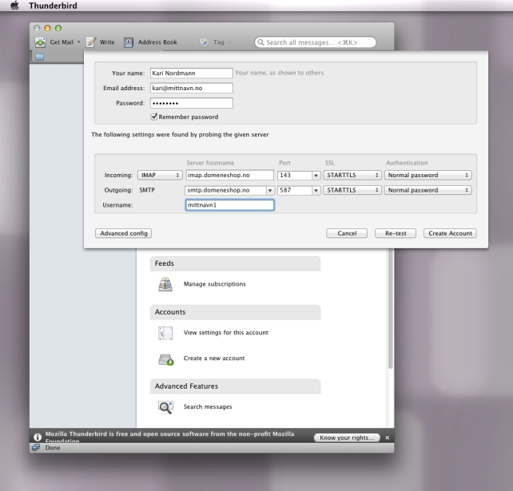Edit the incoming port 143 value
Image resolution: width=513 pixels, height=491 pixels.
[x=294, y=175]
